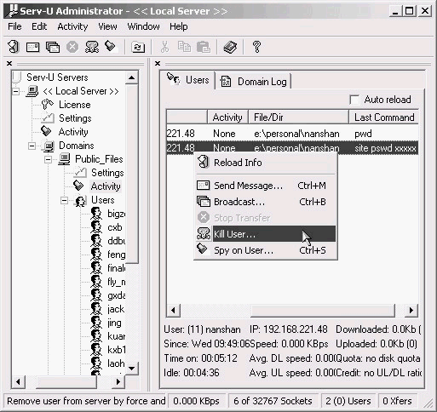Click the Users group icon in tree
This screenshot has width=437, height=412.
pyautogui.click(x=80, y=201)
